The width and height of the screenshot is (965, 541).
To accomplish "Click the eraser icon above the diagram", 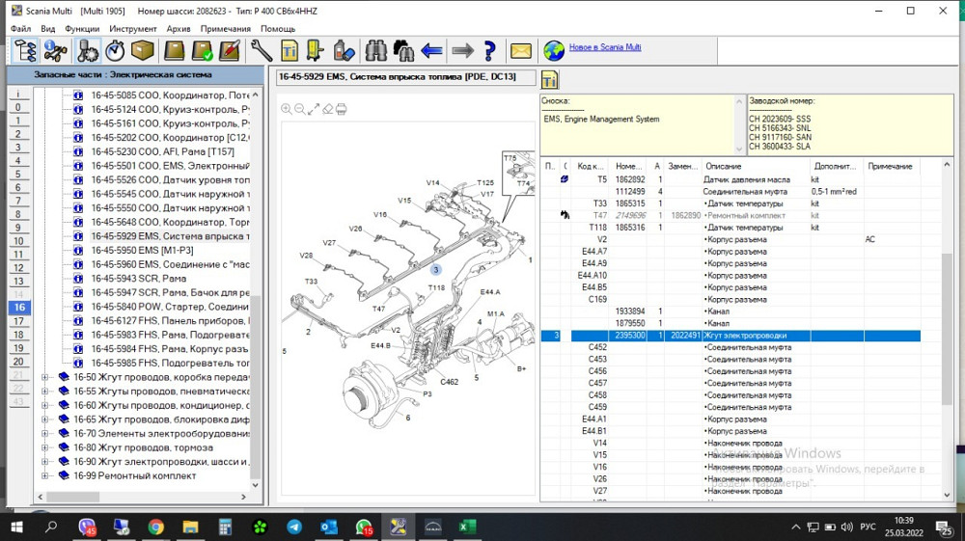I will click(x=327, y=110).
